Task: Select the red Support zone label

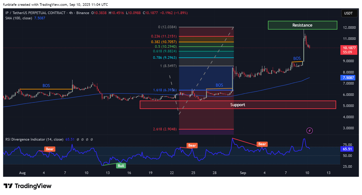Action: (x=237, y=105)
